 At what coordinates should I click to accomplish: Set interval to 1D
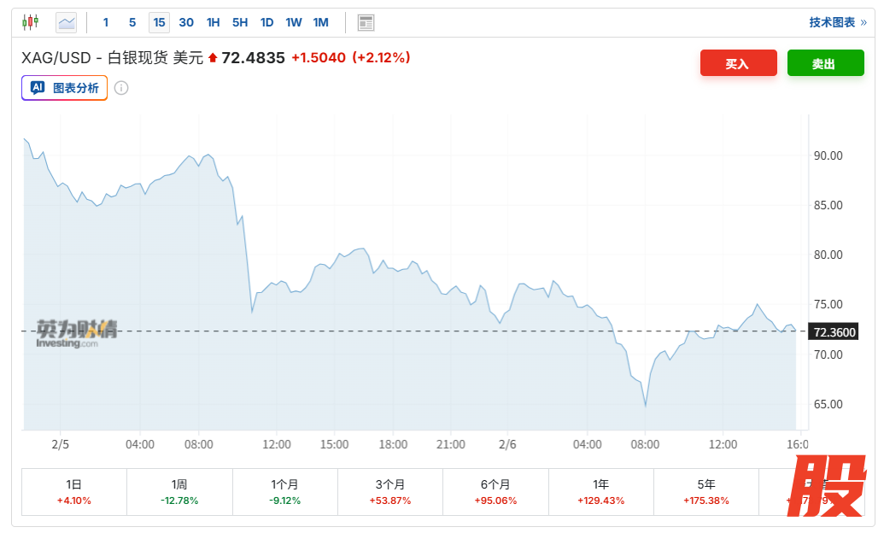[x=266, y=22]
